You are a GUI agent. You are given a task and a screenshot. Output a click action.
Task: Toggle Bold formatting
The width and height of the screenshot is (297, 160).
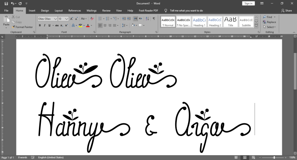tap(39, 26)
